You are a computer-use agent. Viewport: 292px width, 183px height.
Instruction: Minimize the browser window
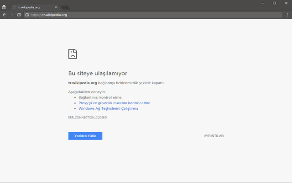click(263, 3)
